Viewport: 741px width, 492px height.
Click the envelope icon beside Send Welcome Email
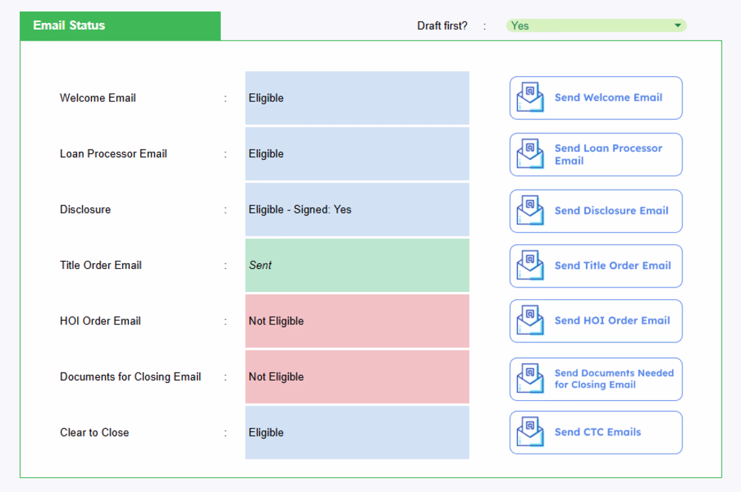(531, 97)
